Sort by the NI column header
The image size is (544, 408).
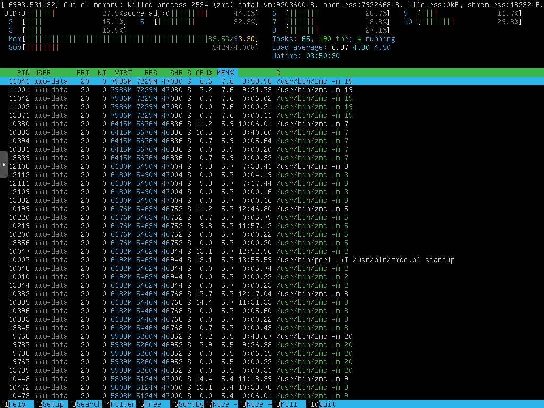[x=101, y=73]
